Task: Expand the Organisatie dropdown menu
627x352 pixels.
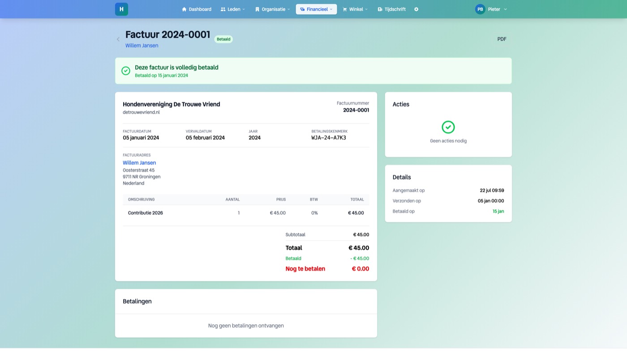Action: (x=272, y=9)
